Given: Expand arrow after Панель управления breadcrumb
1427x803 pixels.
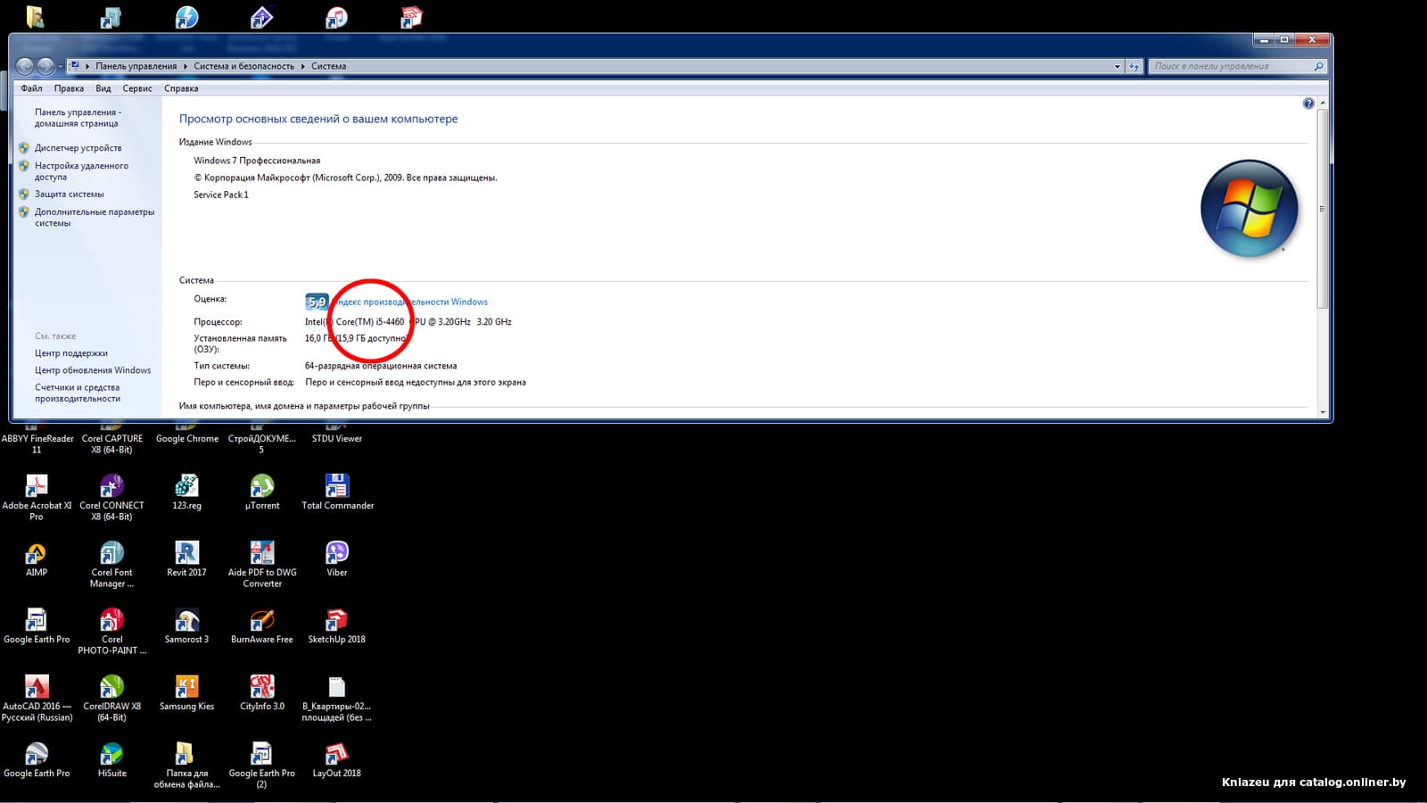Looking at the screenshot, I should coord(186,66).
